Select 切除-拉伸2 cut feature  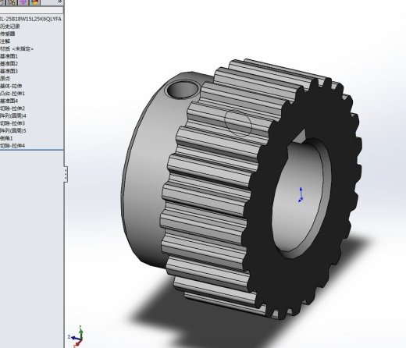tap(12, 108)
